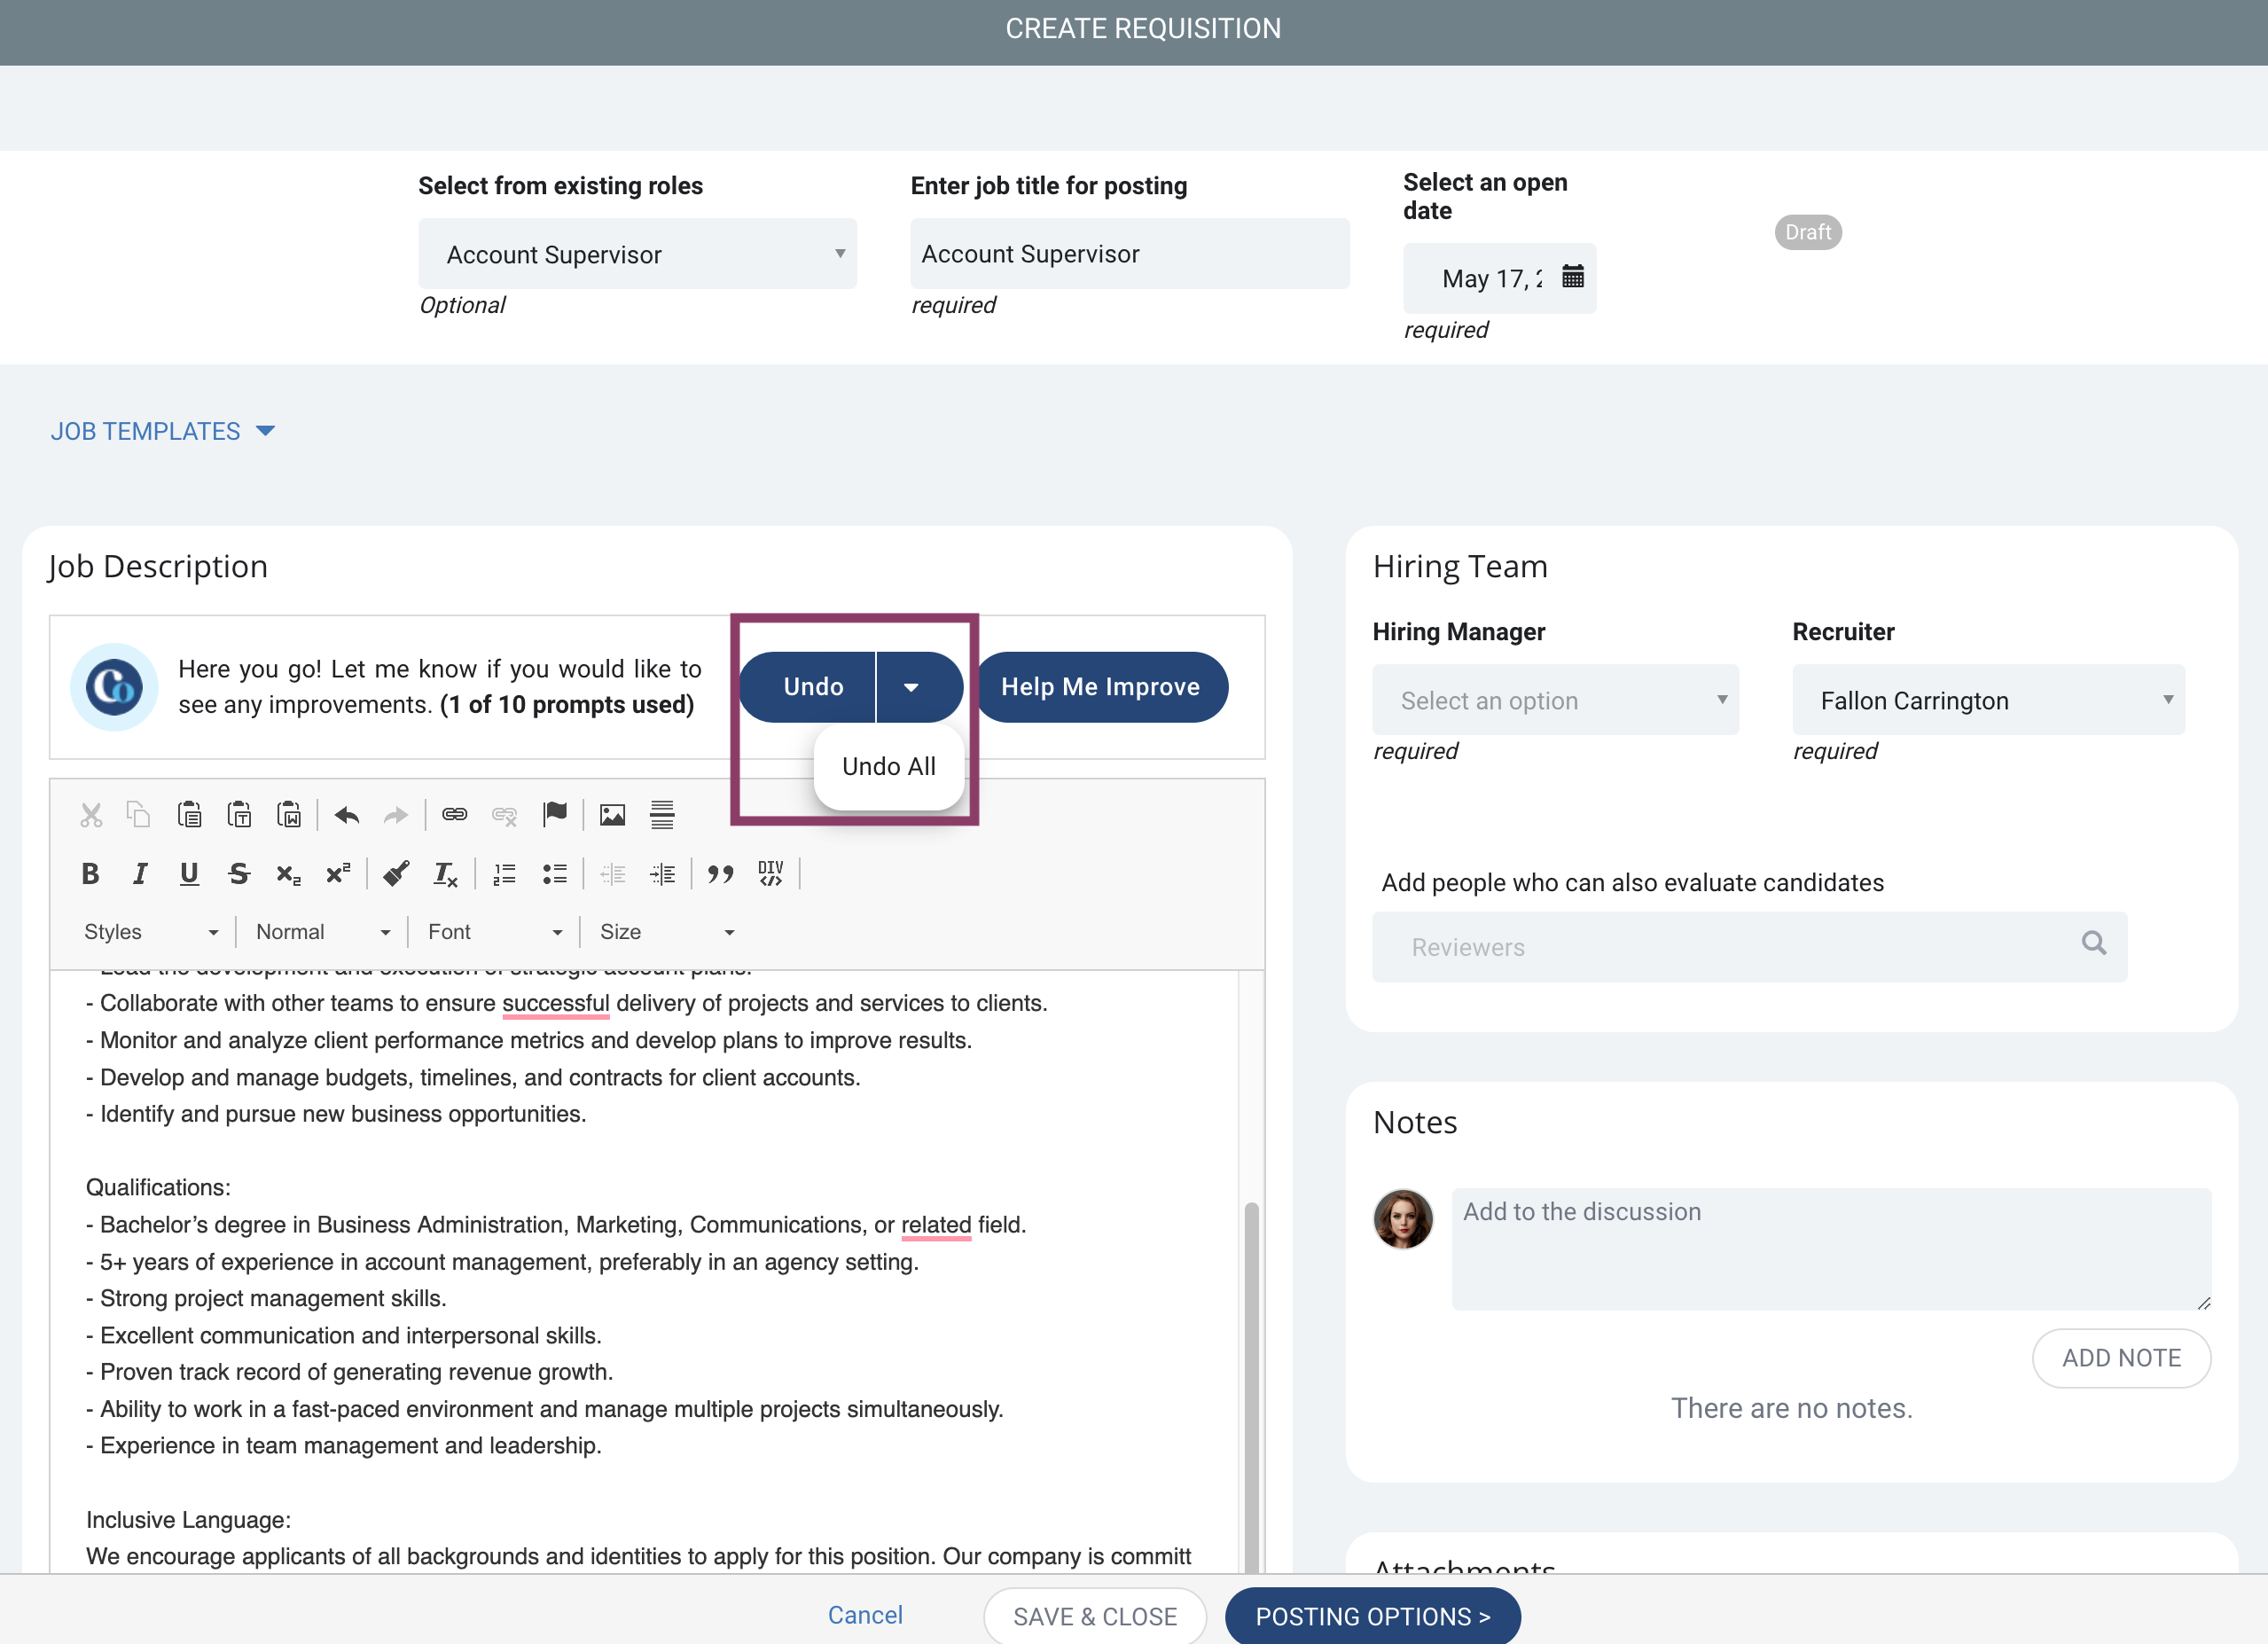Screen dimensions: 2268x1644
Task: Click the Bold formatting icon
Action: point(90,874)
